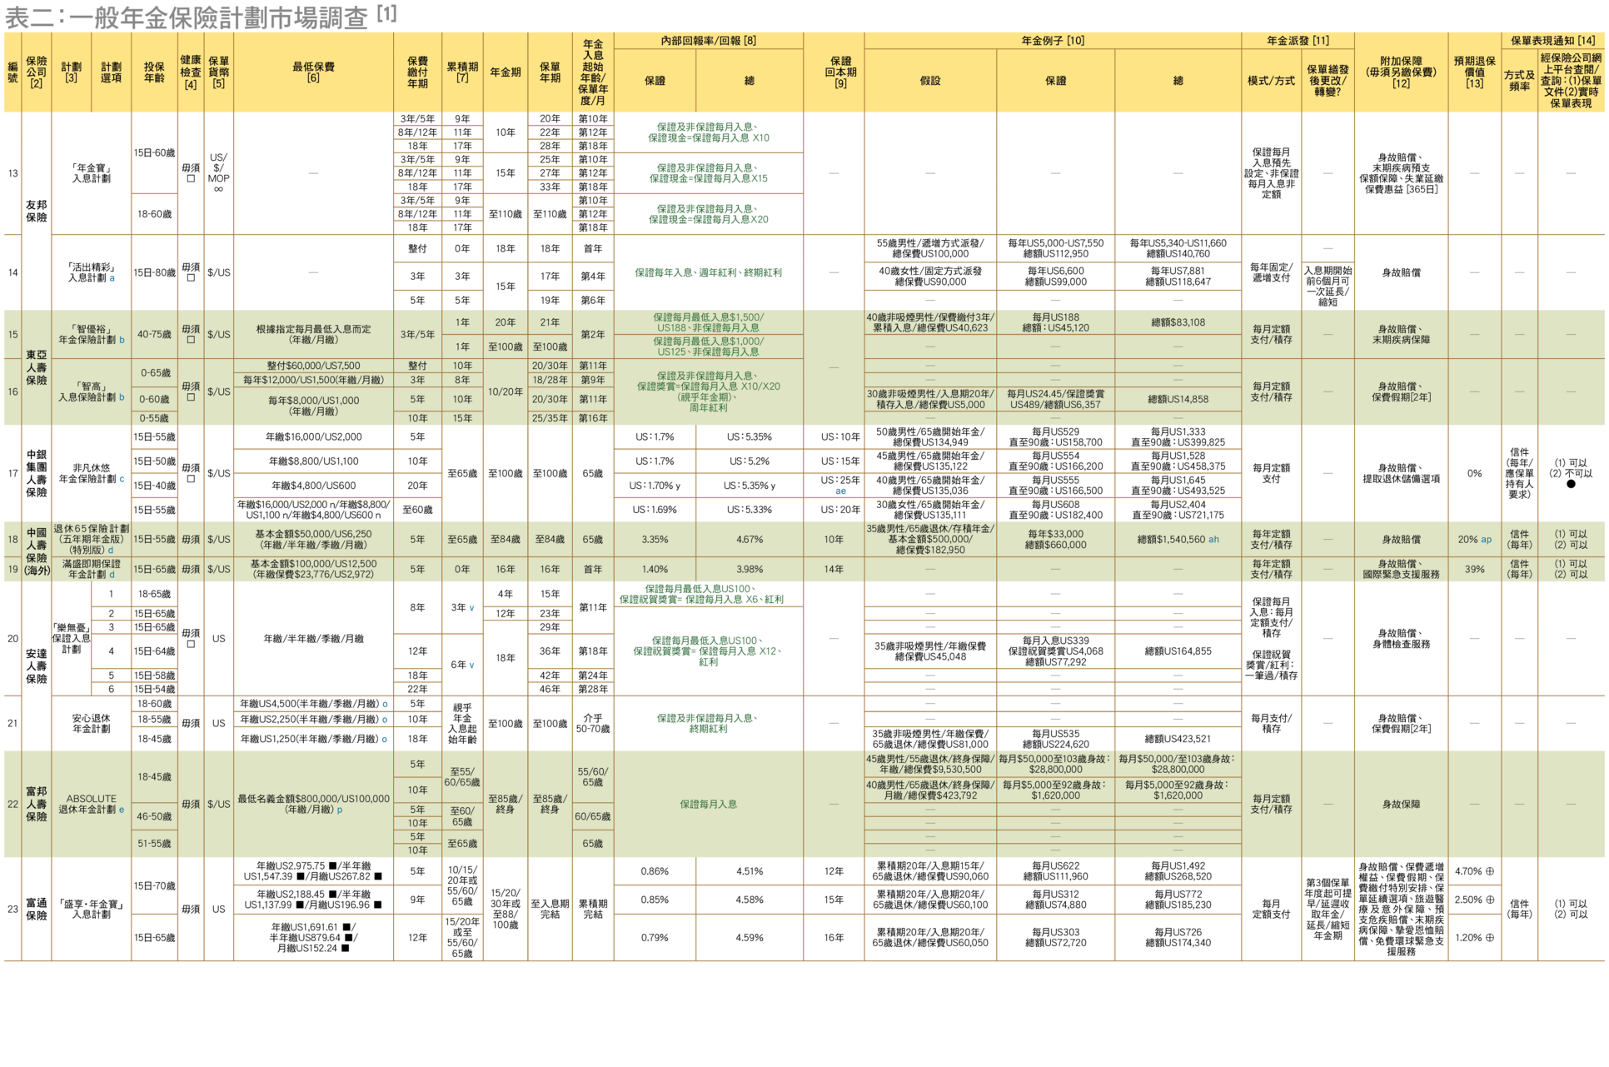Tick the health check box in 「年金寶」入息計劃 row

(191, 178)
